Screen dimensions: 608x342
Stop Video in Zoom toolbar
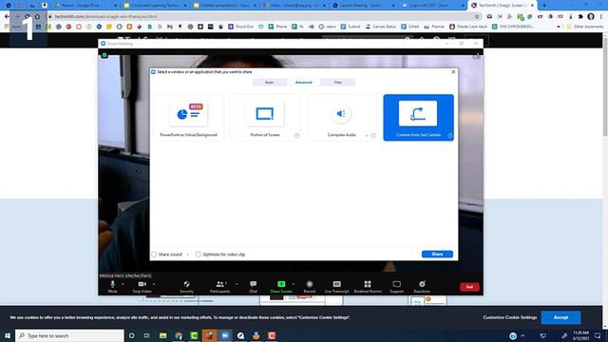click(142, 287)
